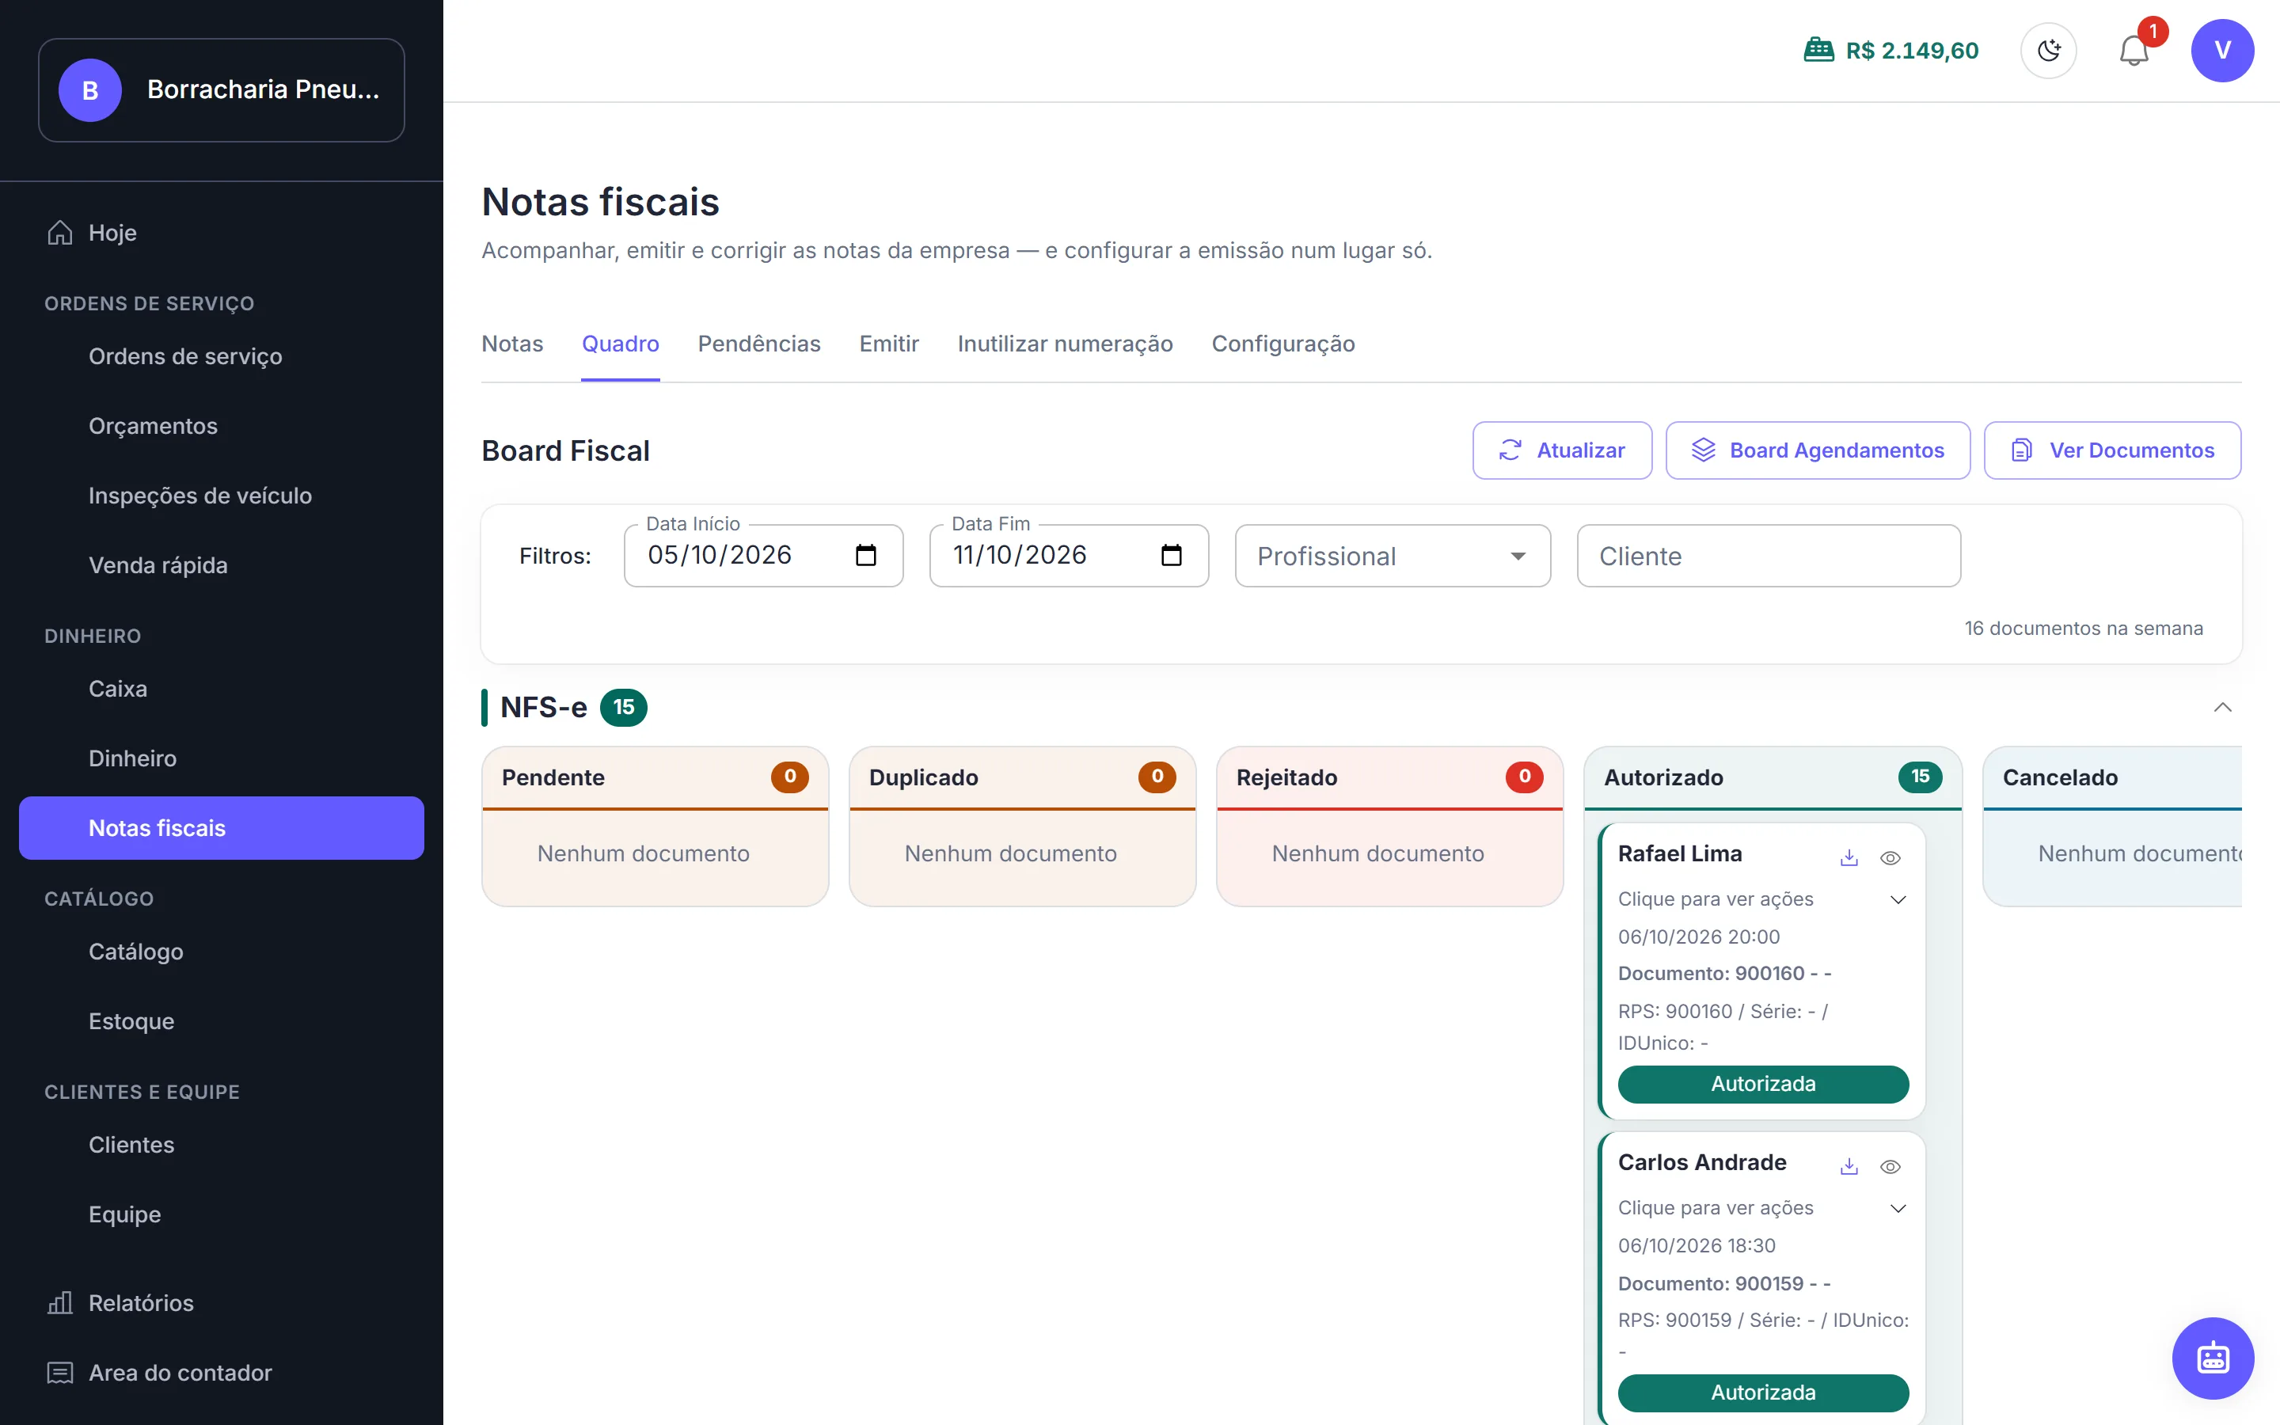Screen dimensions: 2280x1425
Task: Click Rafael Lima Autorizada status button
Action: (x=1763, y=1084)
